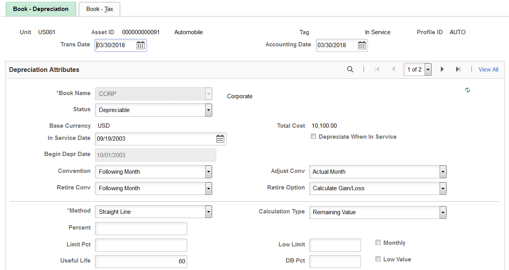This screenshot has width=509, height=270.
Task: Click into the Useful Life field
Action: pyautogui.click(x=141, y=261)
